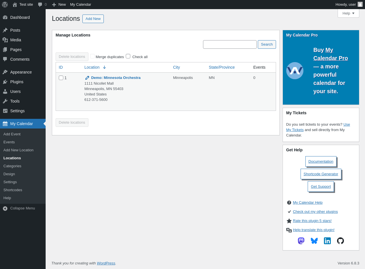Sort the table by Location column
Viewport: 365px width, 269px height.
92,67
